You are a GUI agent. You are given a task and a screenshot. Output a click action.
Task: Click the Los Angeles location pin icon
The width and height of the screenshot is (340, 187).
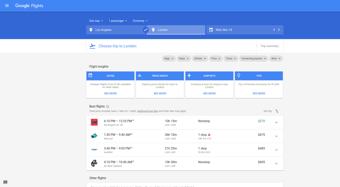(91, 30)
